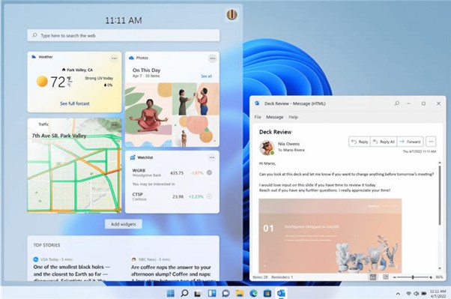Open the Message menu tab

pyautogui.click(x=275, y=117)
